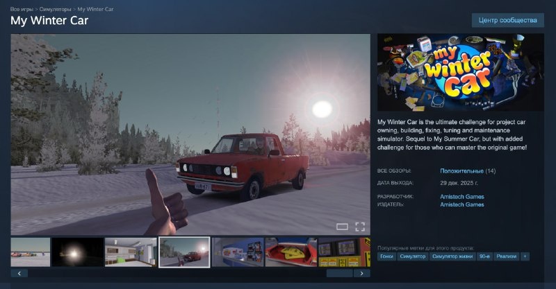Click the game description paragraph
The height and width of the screenshot is (289, 556).
[x=452, y=134]
